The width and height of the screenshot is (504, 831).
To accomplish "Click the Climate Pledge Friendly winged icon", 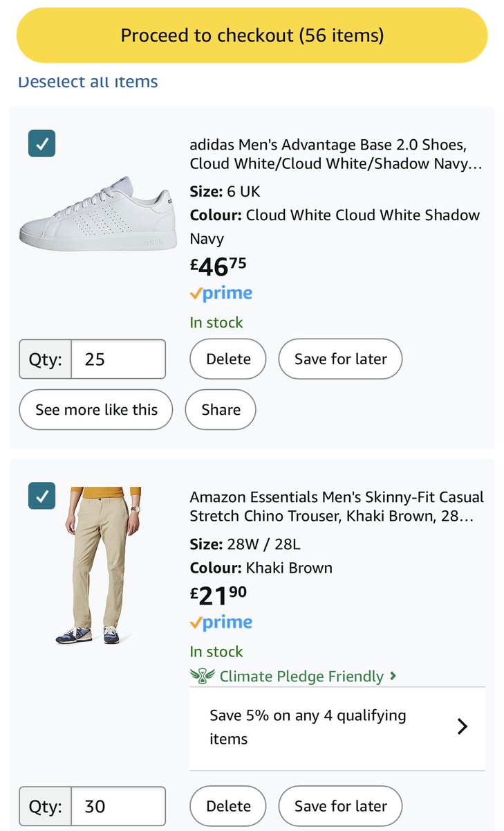I will tap(202, 676).
